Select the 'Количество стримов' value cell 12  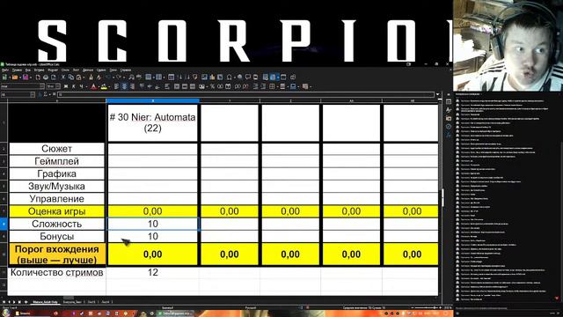(152, 272)
